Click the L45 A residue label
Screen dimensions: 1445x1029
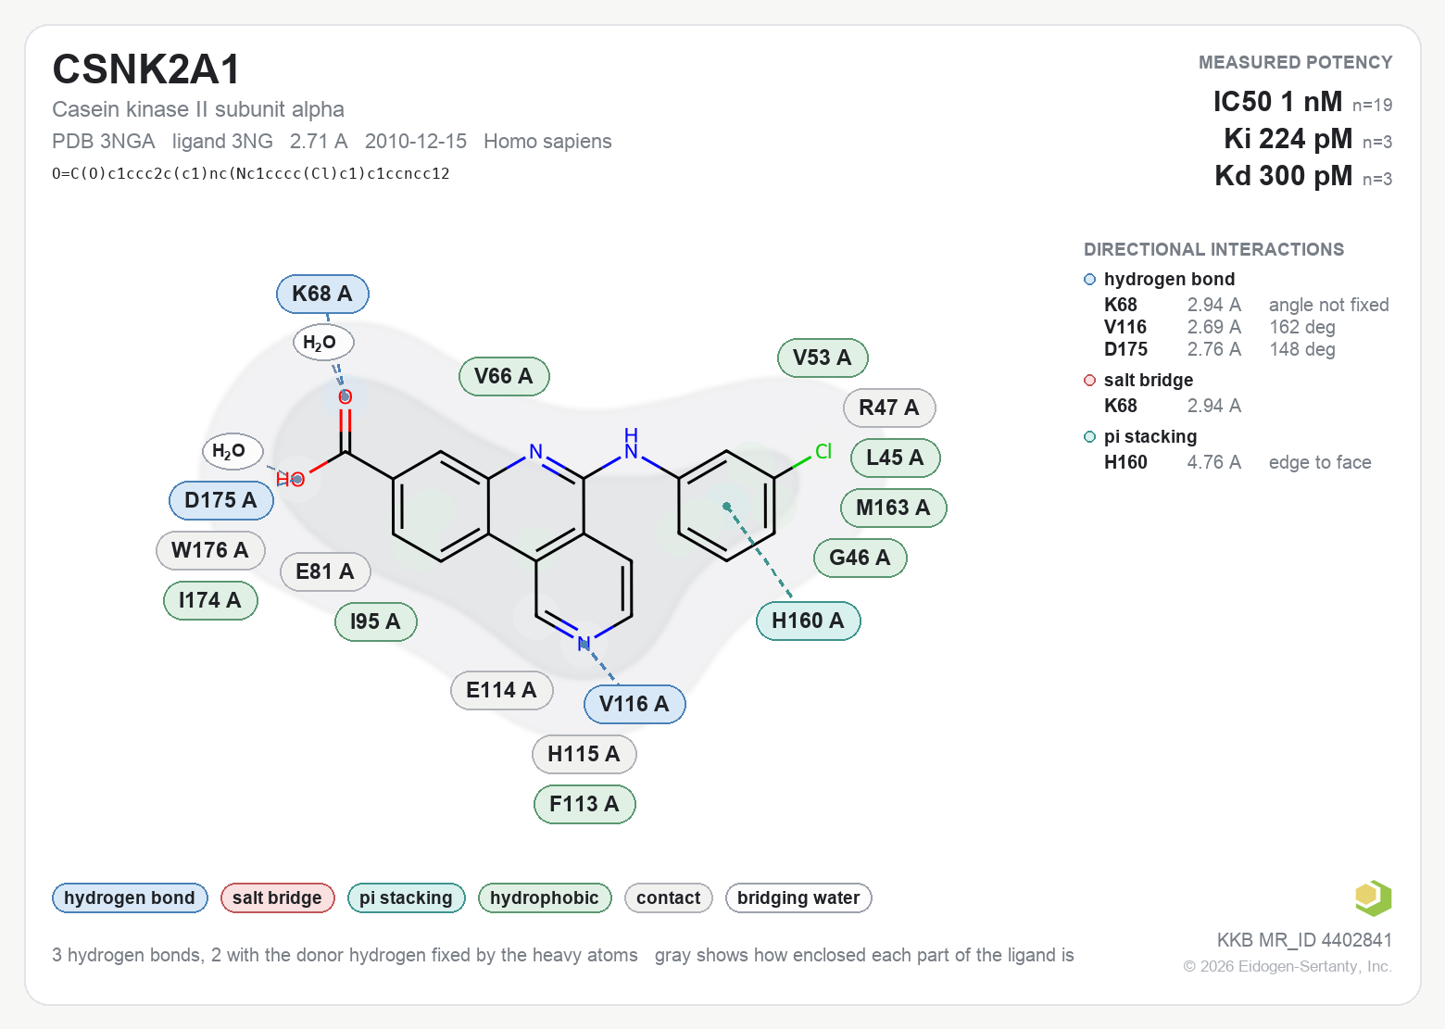[x=896, y=458]
